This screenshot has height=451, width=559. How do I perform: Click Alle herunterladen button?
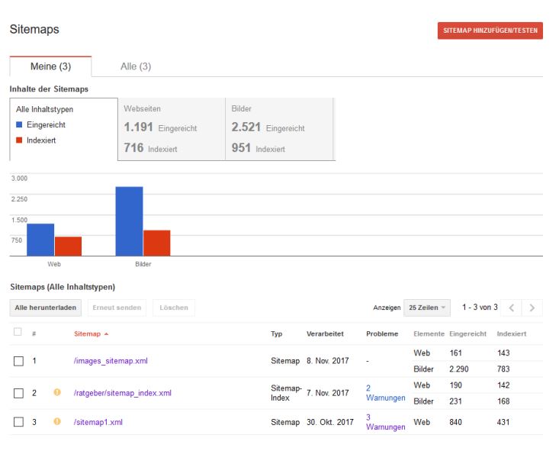[x=46, y=308]
